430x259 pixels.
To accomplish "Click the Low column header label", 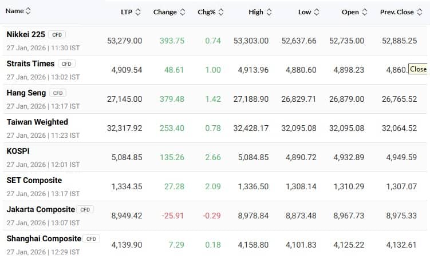I will 305,12.
